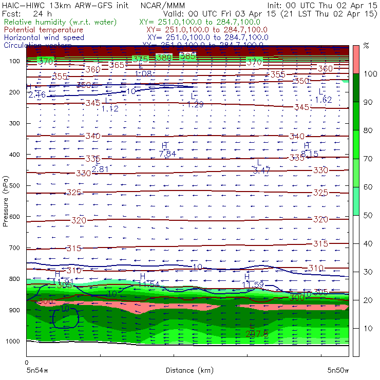This screenshot has height=380, width=380.
Task: Click the 'H 11.59' wind speed maximum
Action: click(253, 281)
